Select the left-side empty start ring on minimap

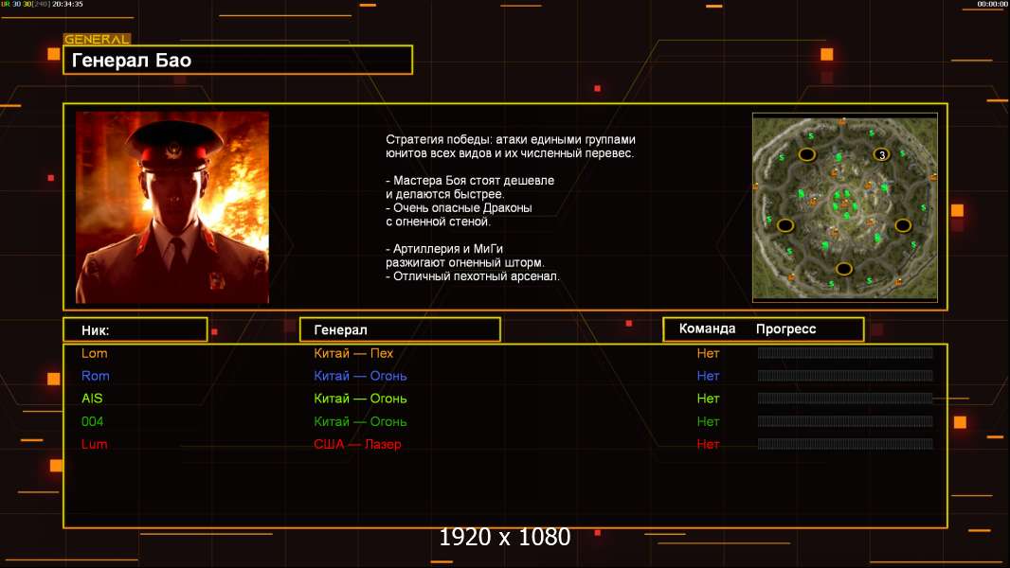[785, 225]
